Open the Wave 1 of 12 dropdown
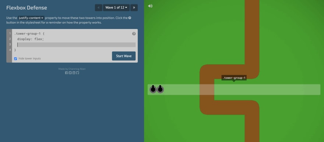324x142 pixels. point(116,8)
